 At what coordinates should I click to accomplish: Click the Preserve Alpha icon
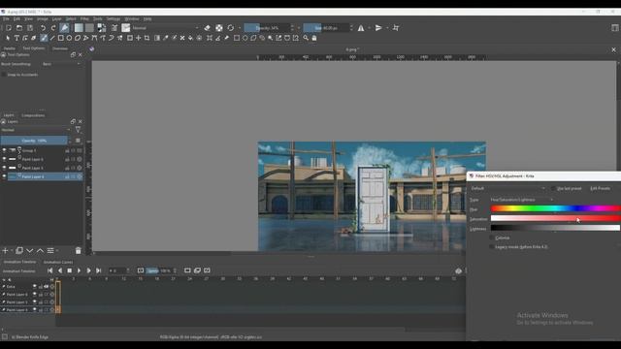tap(219, 28)
